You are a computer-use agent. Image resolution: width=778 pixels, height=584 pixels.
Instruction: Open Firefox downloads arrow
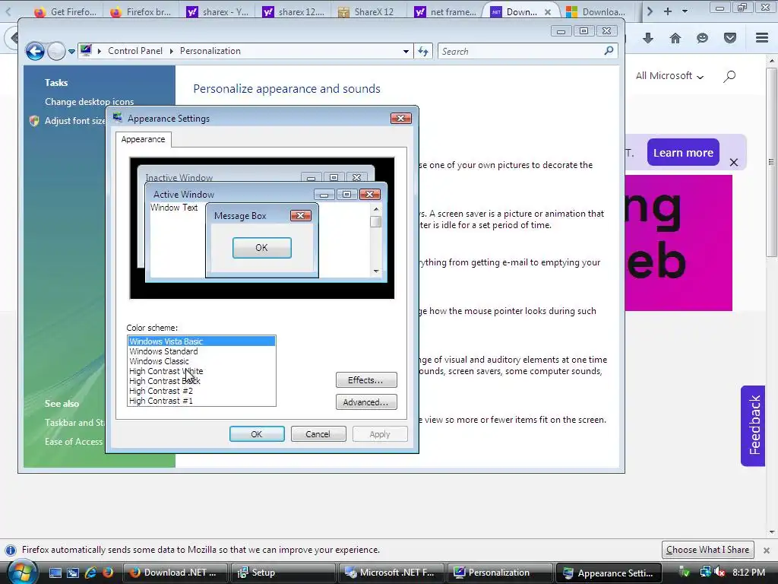pyautogui.click(x=648, y=38)
